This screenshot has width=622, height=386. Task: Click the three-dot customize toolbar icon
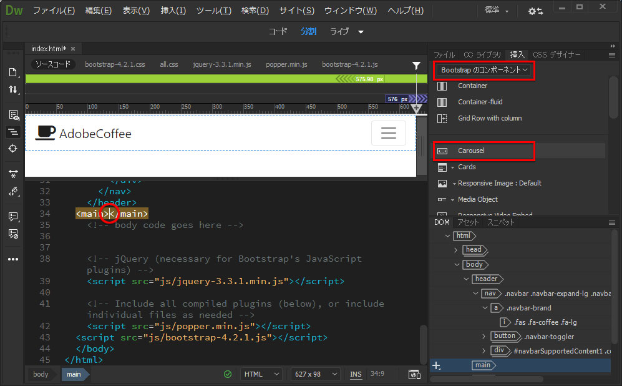(x=13, y=259)
